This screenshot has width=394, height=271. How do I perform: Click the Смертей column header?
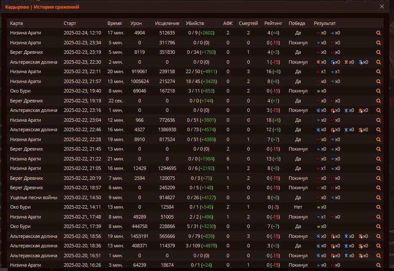point(248,23)
